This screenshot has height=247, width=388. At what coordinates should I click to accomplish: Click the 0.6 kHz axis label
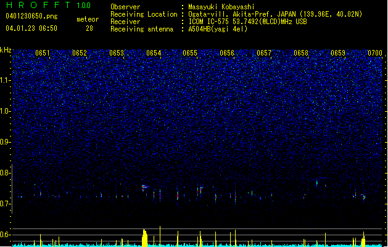point(5,235)
